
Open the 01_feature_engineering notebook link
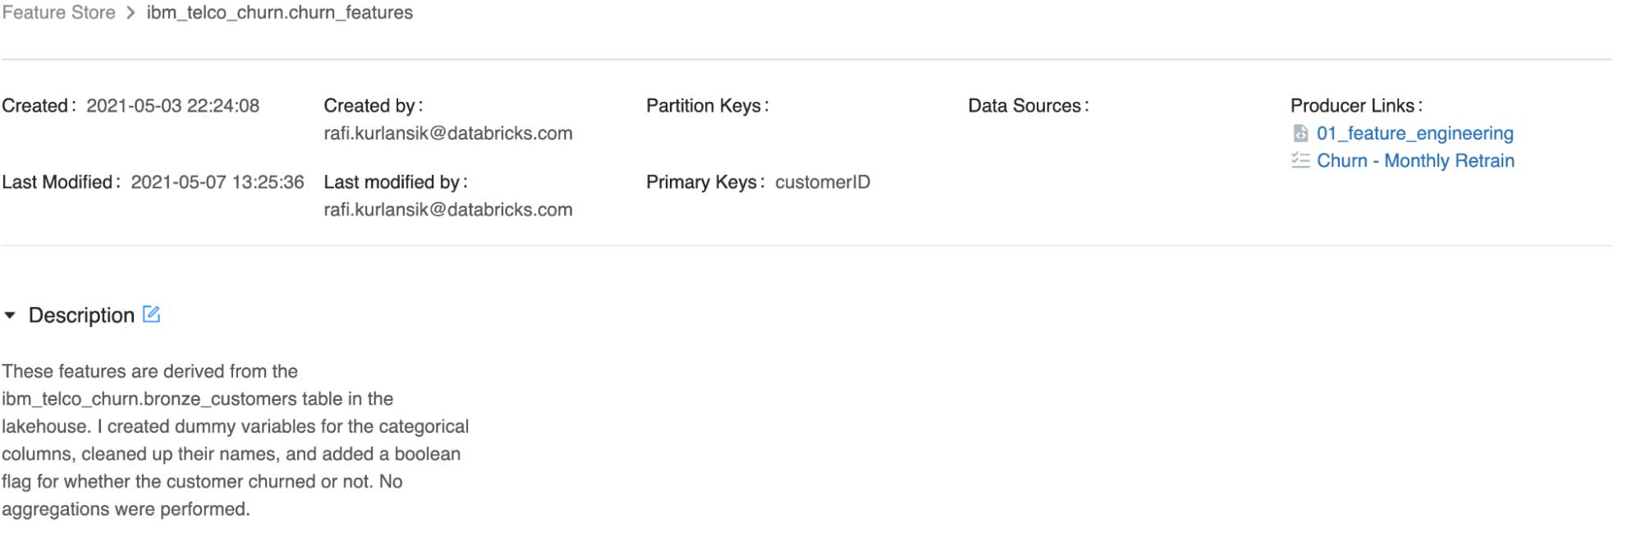tap(1414, 133)
